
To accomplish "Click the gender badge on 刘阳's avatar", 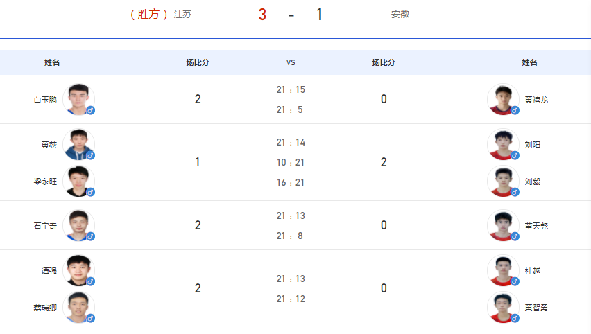I will coord(515,155).
